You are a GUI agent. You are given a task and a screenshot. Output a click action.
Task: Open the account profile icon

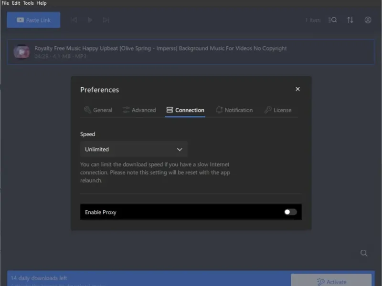(368, 20)
